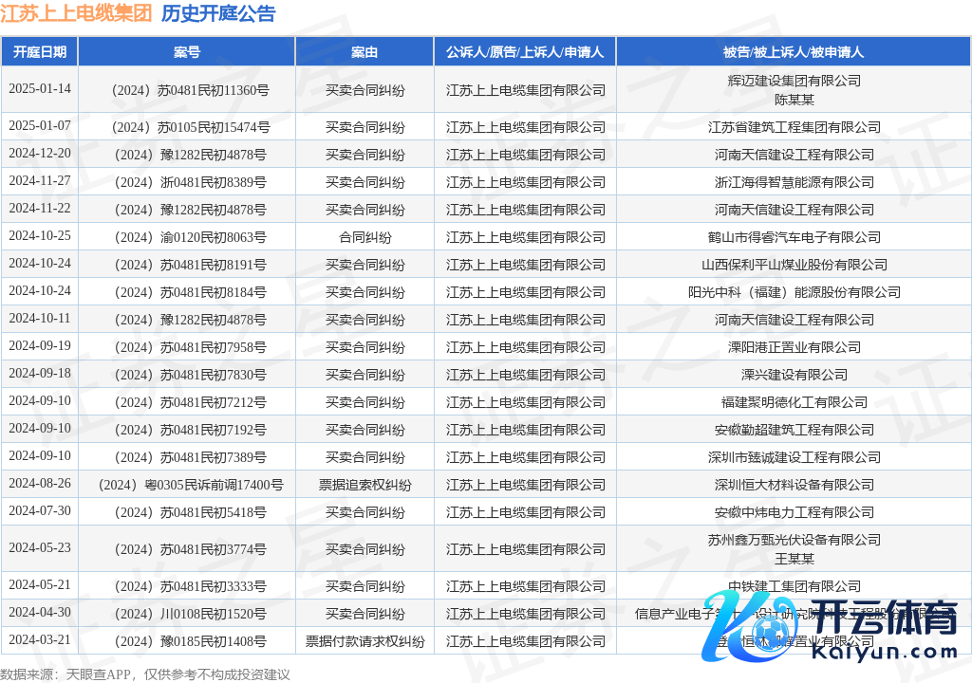972x683 pixels.
Task: Select the 案号 column header
Action: point(187,52)
